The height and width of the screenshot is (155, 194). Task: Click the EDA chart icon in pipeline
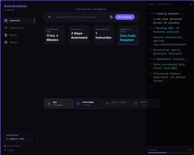(49, 104)
